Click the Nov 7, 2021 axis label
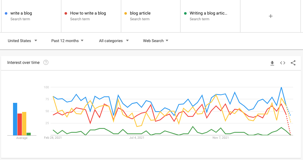The width and height of the screenshot is (303, 160). (x=220, y=138)
